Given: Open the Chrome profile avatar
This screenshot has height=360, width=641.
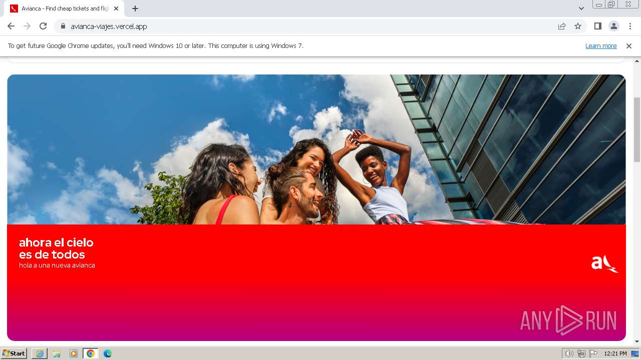Looking at the screenshot, I should tap(613, 26).
